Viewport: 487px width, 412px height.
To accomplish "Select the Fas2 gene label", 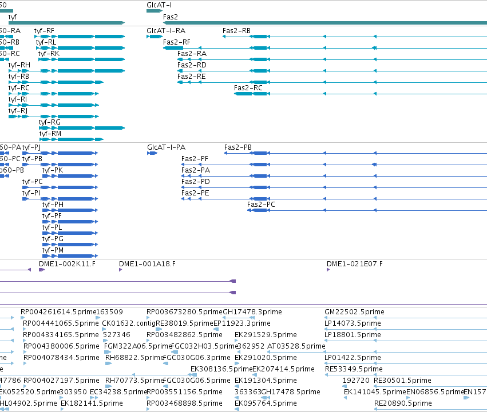I will click(x=170, y=17).
